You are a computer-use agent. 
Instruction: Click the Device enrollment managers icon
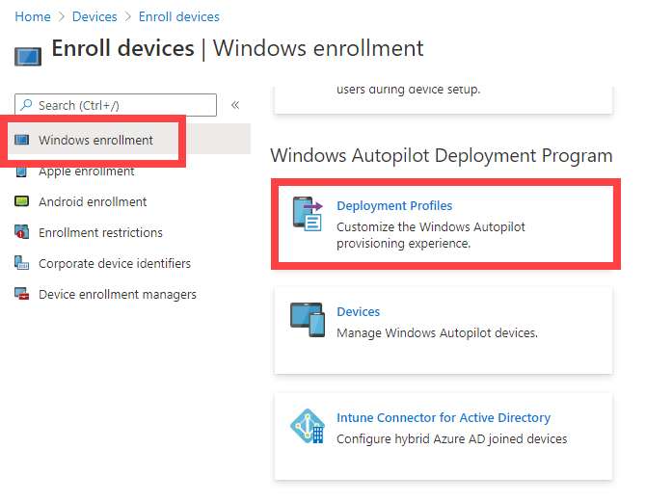[21, 295]
